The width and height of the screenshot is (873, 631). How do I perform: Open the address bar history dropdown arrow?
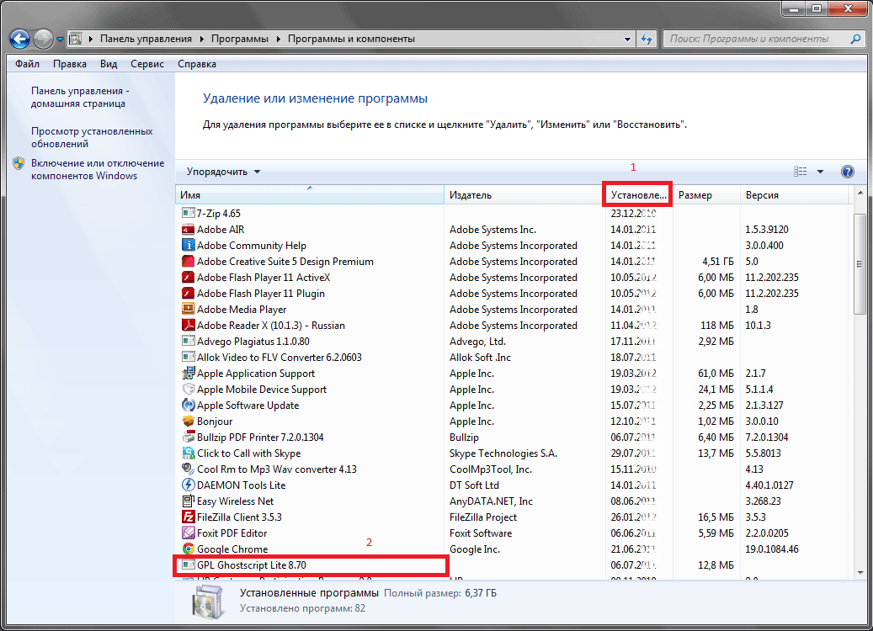point(626,39)
